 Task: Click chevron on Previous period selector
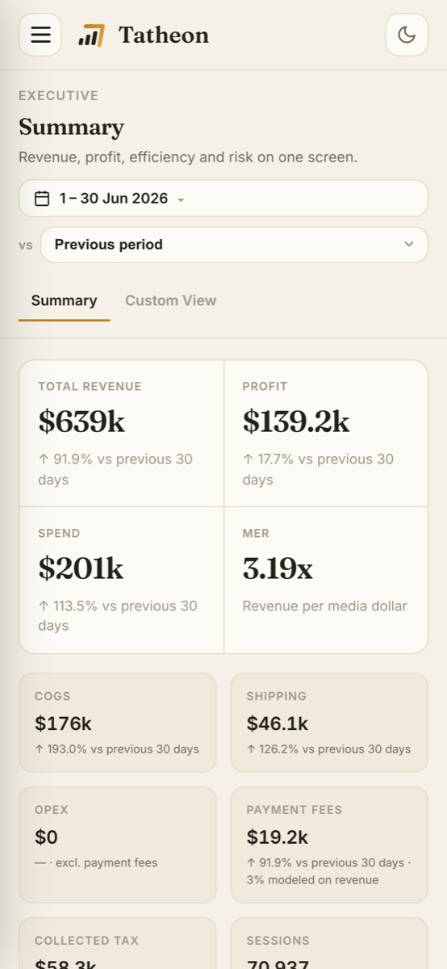409,245
